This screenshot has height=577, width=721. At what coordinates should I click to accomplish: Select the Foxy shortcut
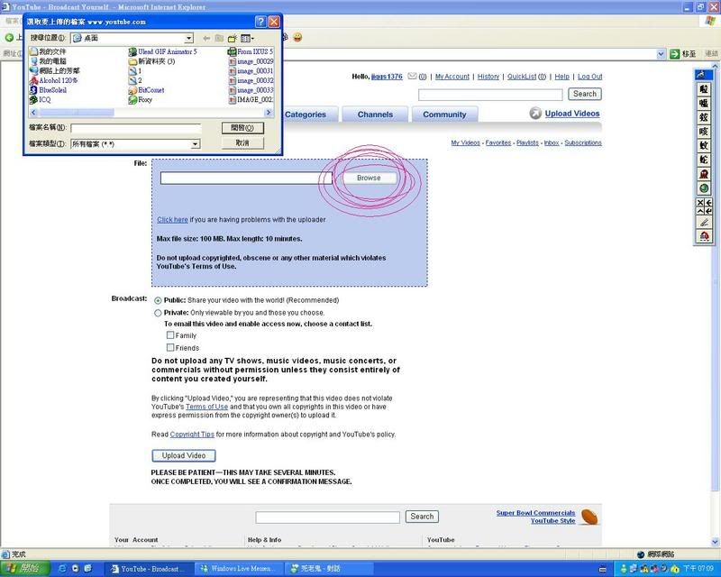coord(141,100)
